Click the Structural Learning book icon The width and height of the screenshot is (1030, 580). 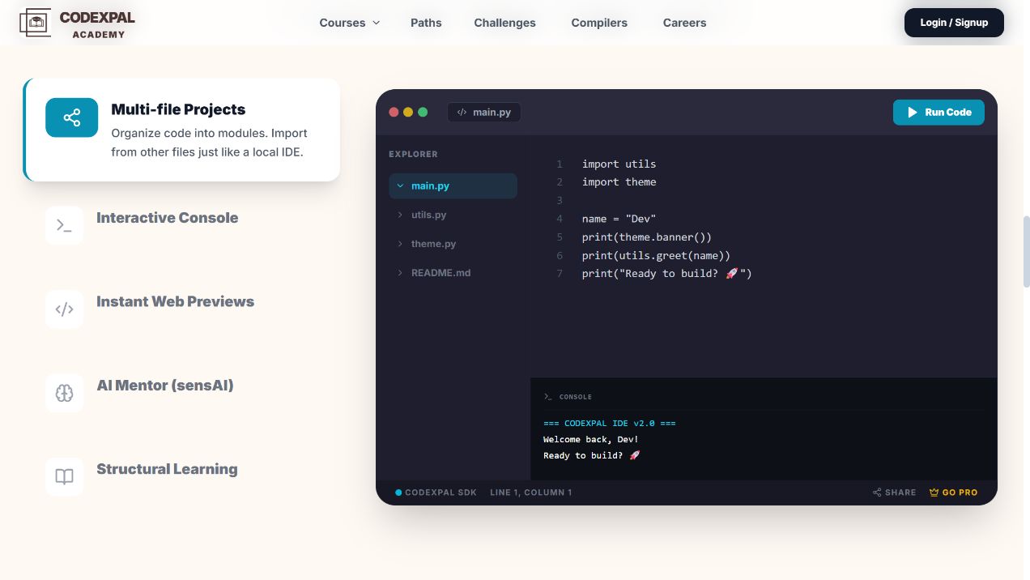pos(65,476)
